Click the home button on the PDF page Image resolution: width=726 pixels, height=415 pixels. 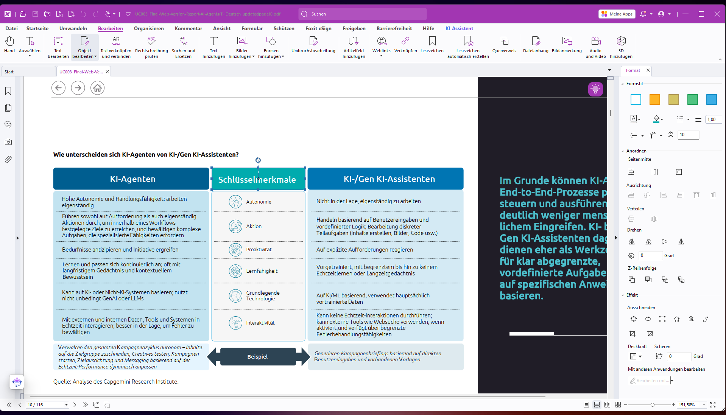coord(97,88)
